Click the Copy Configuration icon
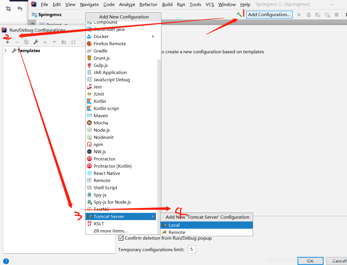The width and height of the screenshot is (347, 265). coord(26,42)
